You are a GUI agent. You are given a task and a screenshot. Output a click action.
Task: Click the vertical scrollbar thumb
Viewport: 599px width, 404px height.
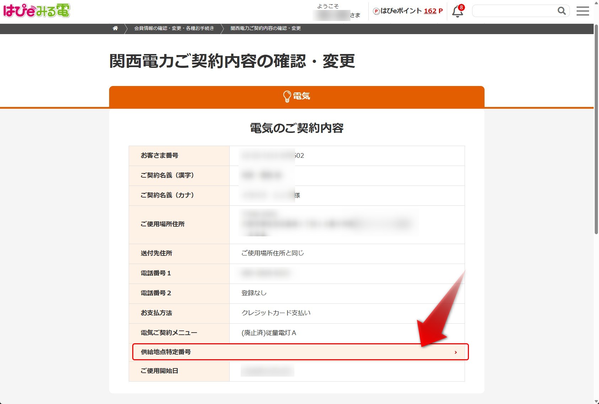click(596, 128)
